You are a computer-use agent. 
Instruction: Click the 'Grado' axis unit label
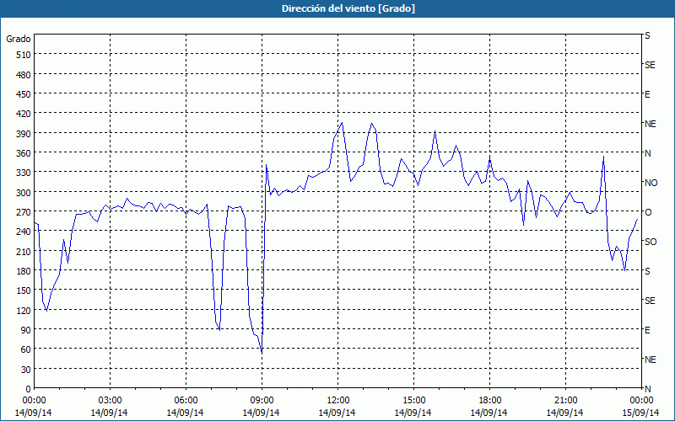[x=19, y=39]
